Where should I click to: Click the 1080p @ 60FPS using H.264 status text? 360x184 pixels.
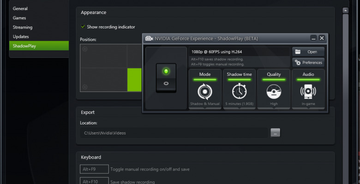coord(216,52)
